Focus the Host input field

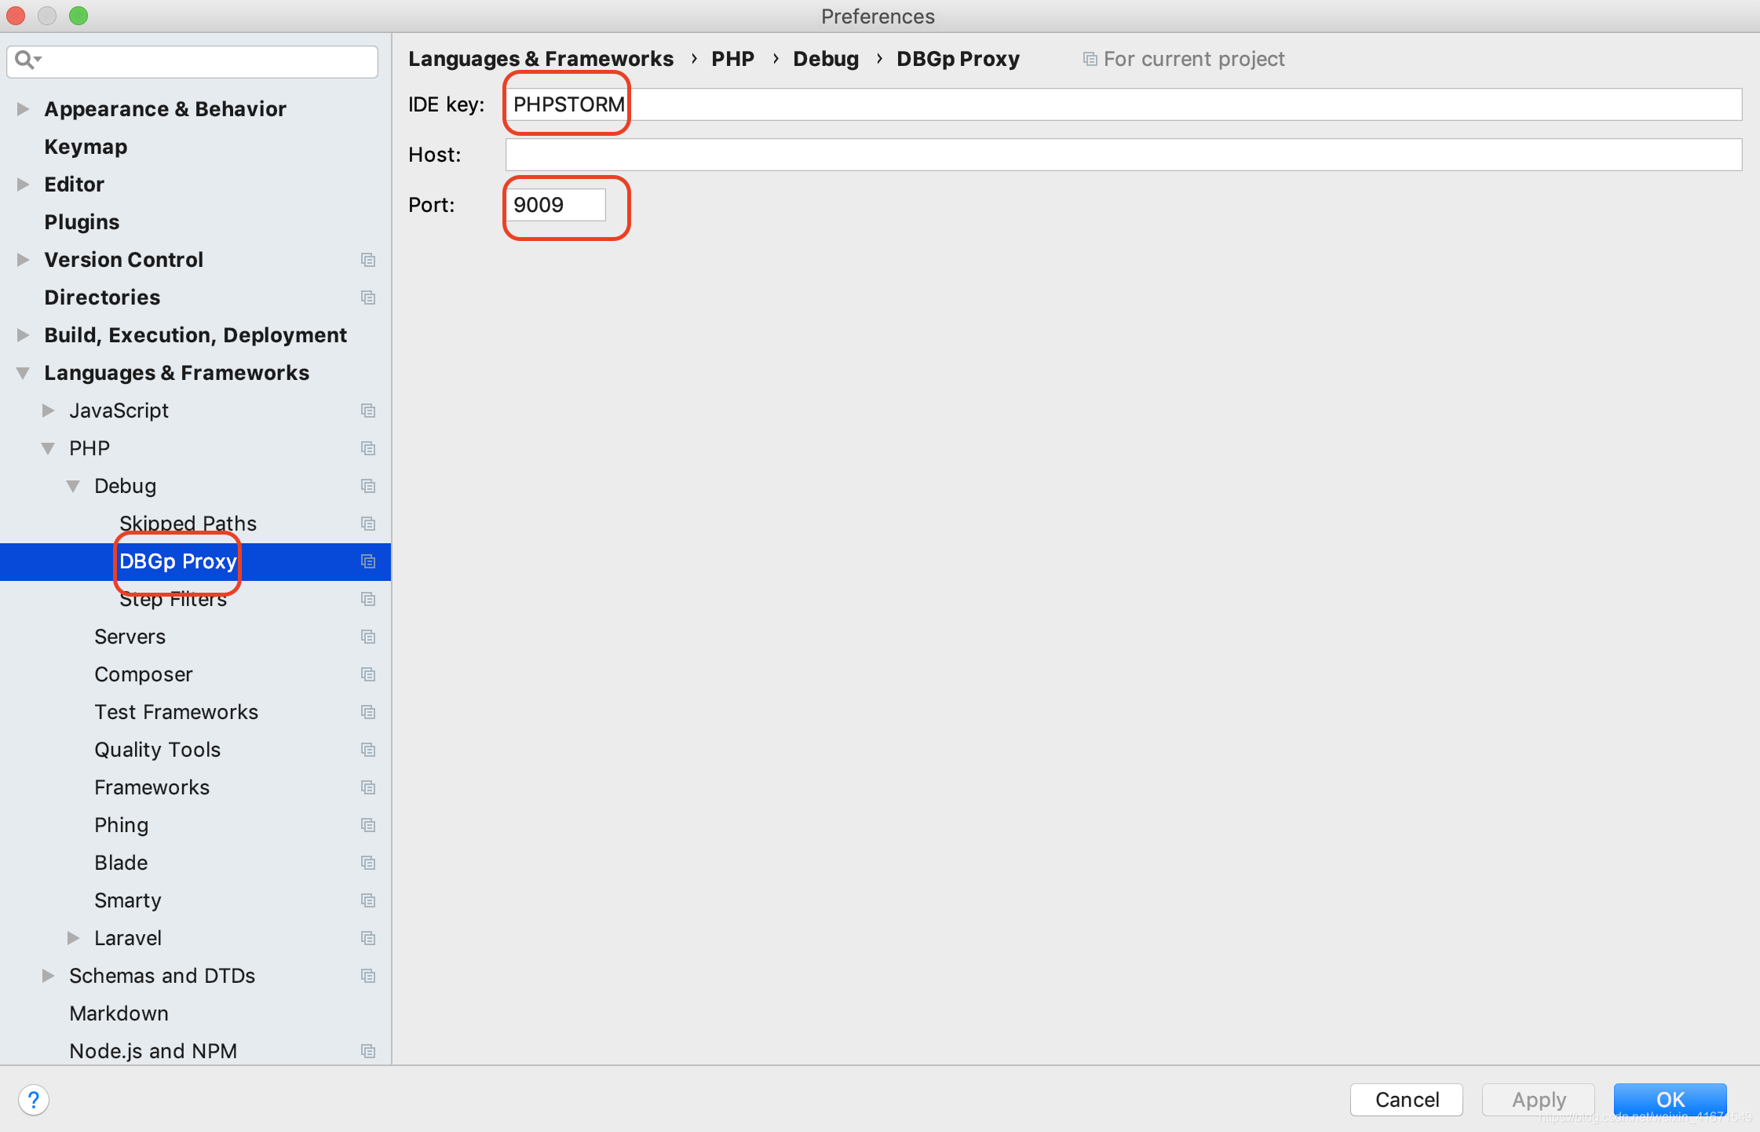1123,155
